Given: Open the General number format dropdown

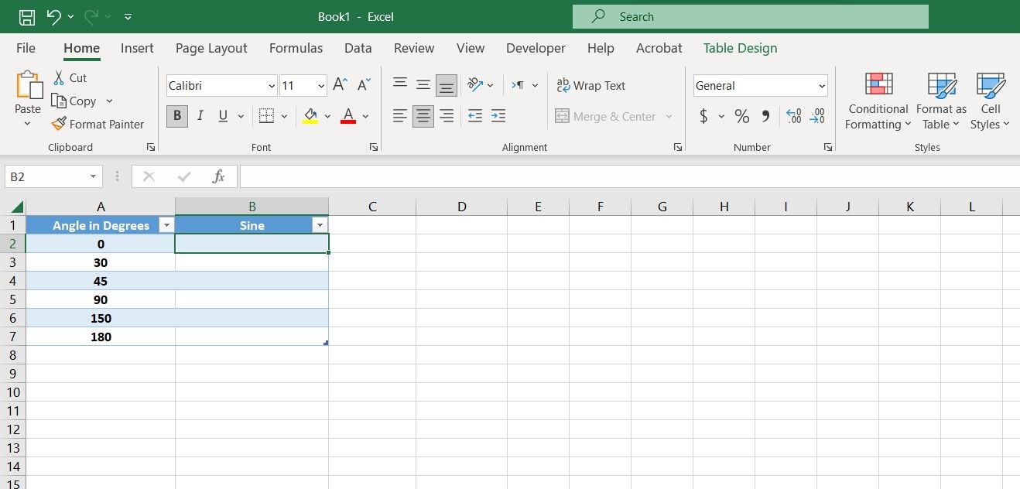Looking at the screenshot, I should 822,86.
